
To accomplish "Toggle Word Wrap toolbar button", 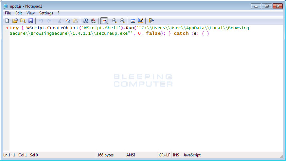I will [x=104, y=21].
